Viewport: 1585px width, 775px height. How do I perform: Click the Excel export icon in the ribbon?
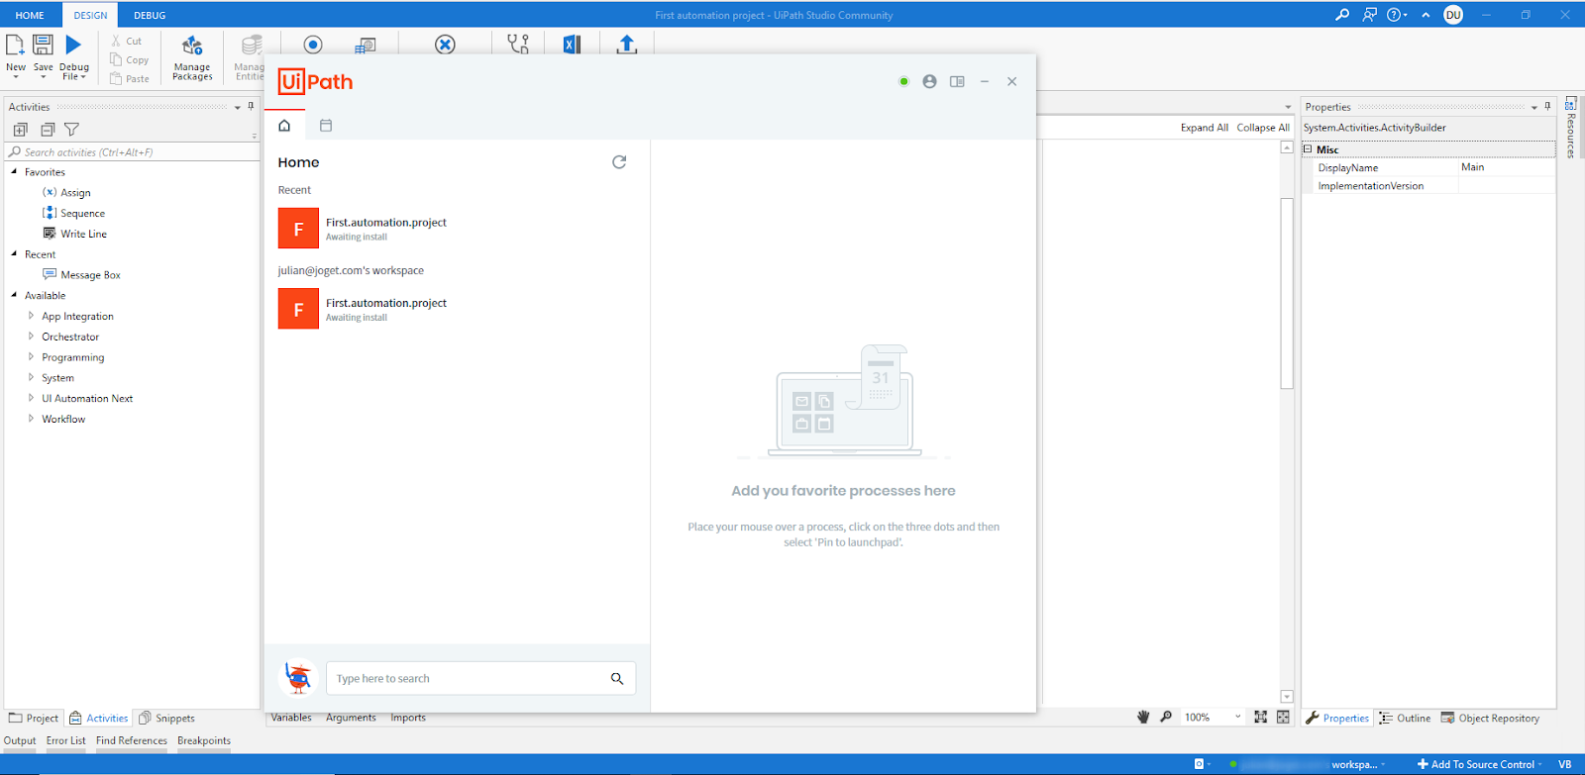(x=572, y=45)
